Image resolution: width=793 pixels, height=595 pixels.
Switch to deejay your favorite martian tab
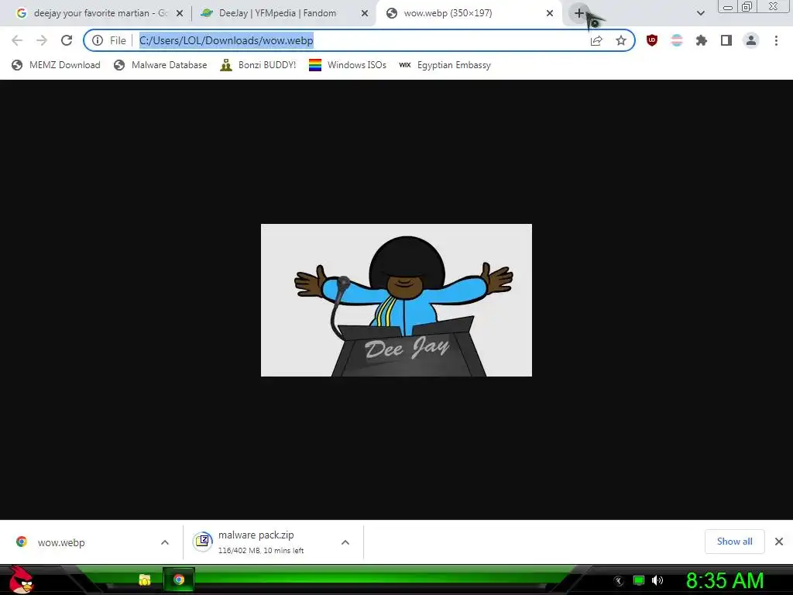point(99,13)
